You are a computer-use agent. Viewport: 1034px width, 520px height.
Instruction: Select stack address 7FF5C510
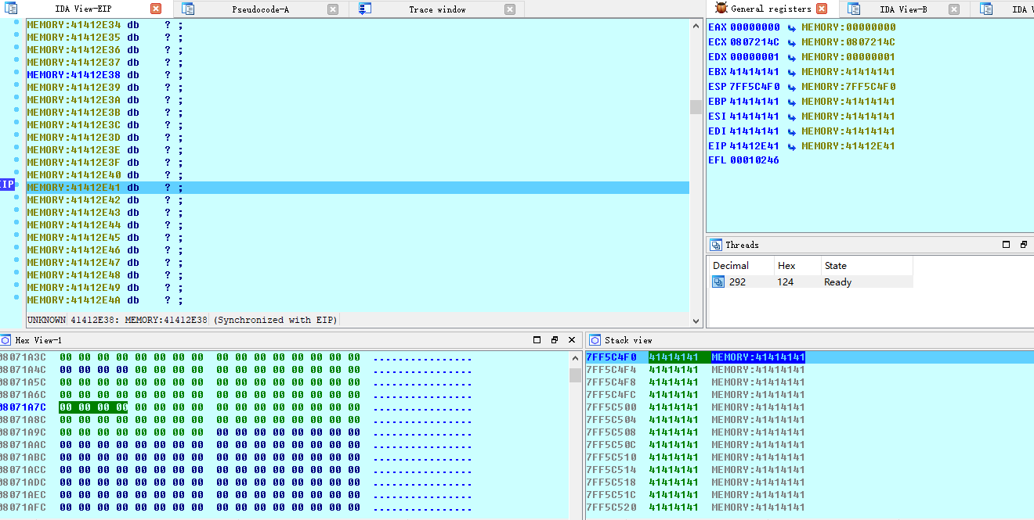(612, 457)
